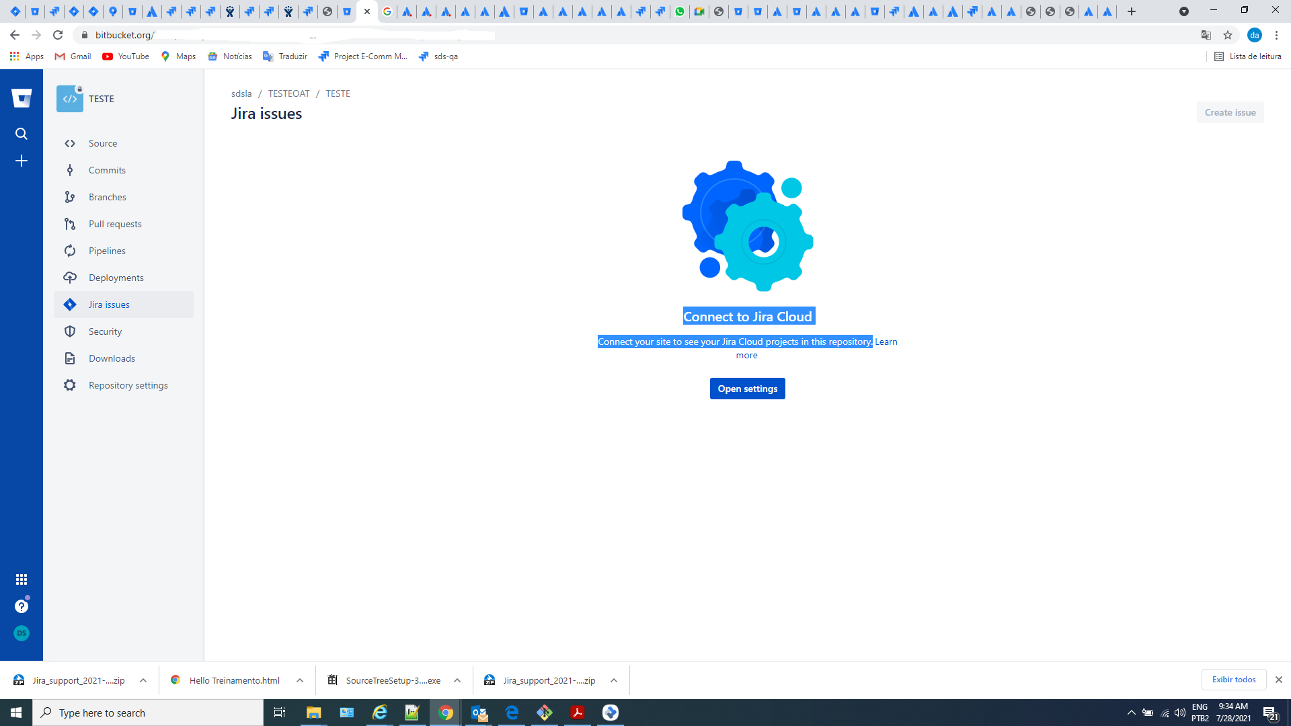The width and height of the screenshot is (1291, 726).
Task: Select the Branches section
Action: 109,197
